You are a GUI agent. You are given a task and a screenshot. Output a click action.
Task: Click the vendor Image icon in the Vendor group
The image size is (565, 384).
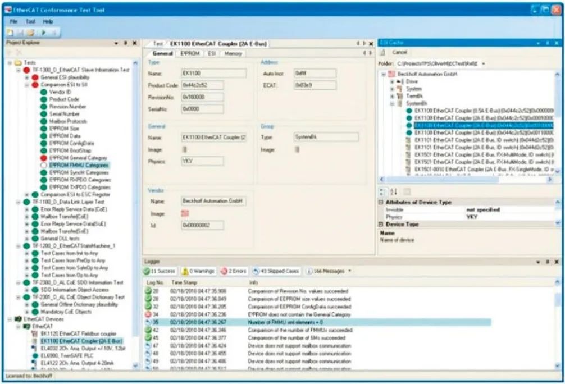[185, 213]
